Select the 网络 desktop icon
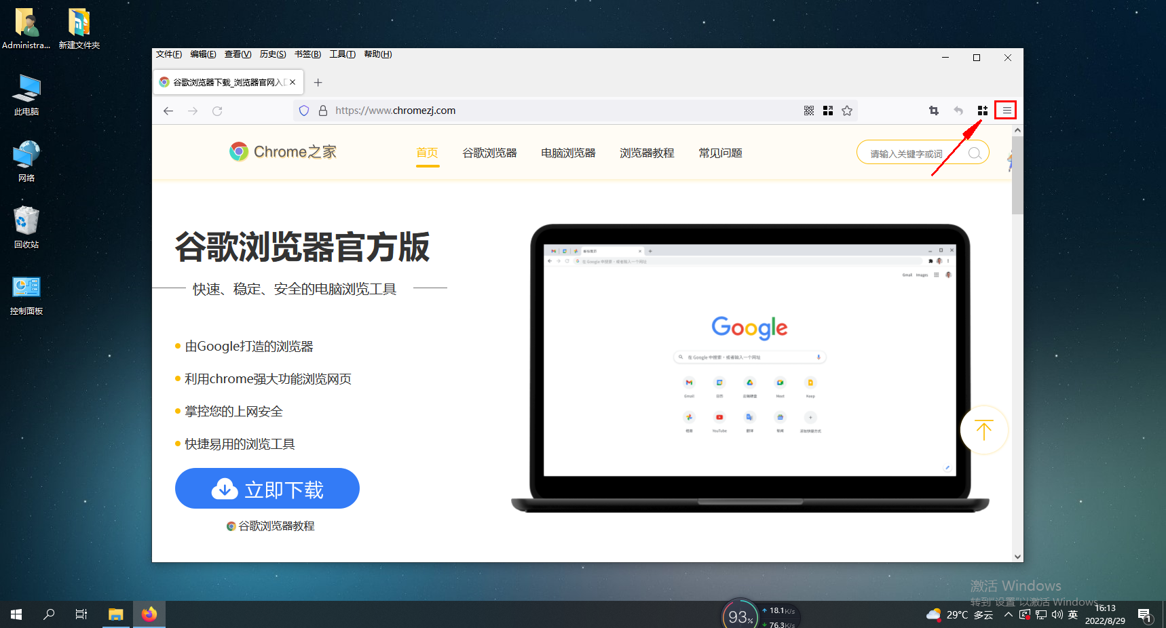Screen dimensions: 1166x628 point(26,161)
